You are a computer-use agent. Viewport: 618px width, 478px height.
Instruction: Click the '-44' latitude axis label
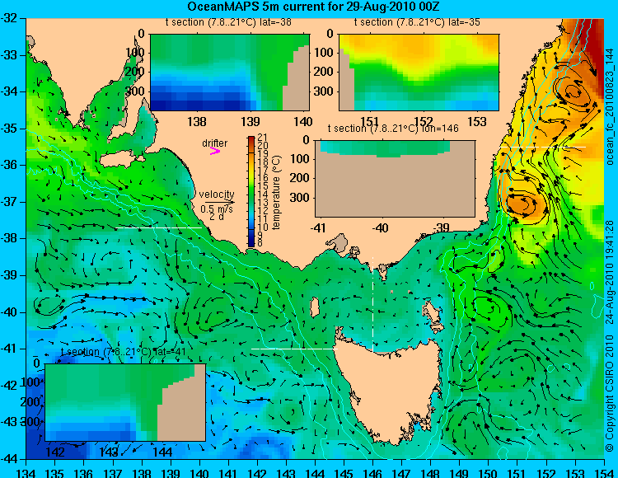10,459
